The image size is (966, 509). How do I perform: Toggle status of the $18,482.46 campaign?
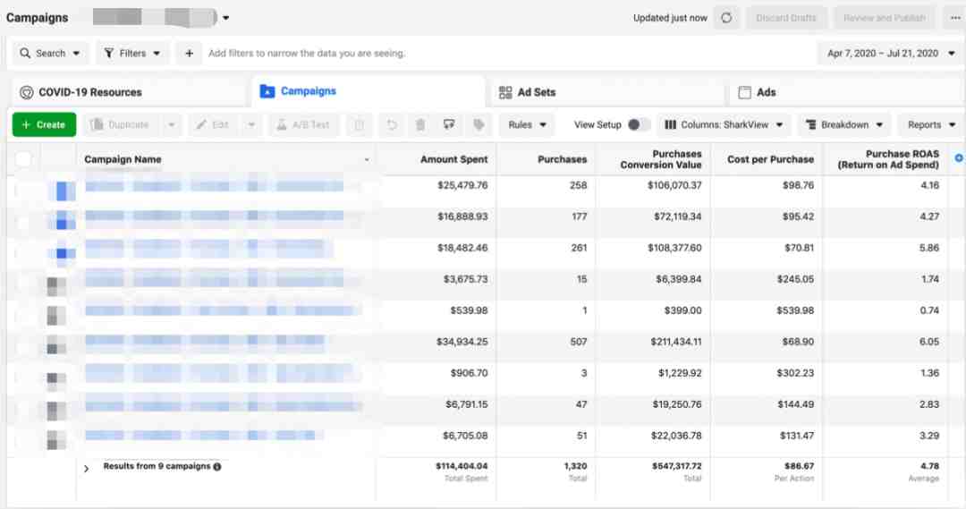point(61,253)
